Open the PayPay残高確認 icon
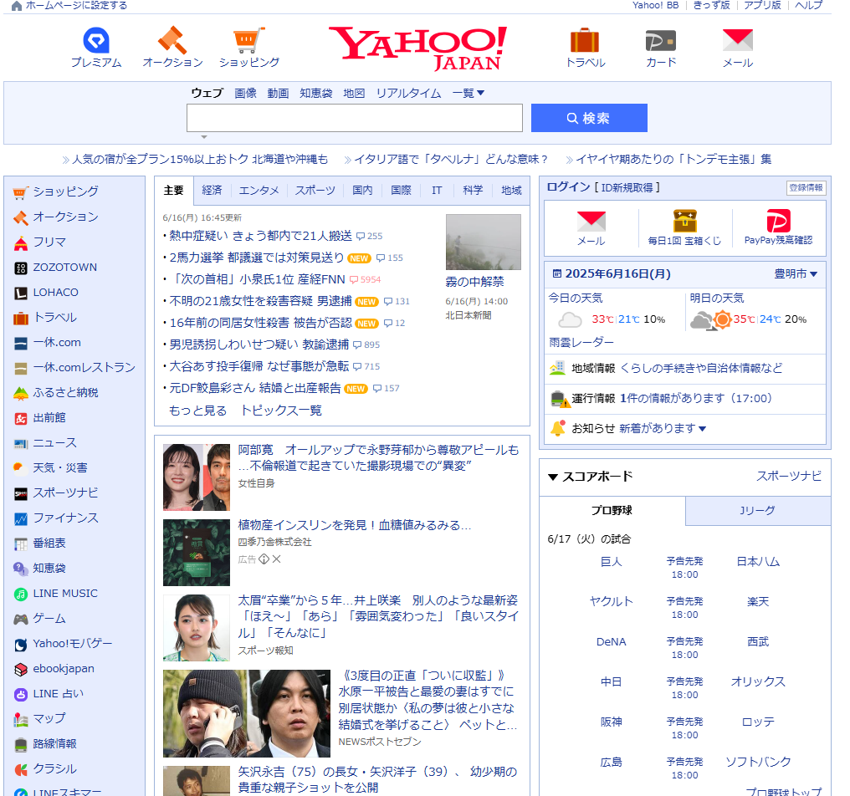Image resolution: width=850 pixels, height=796 pixels. click(x=778, y=221)
